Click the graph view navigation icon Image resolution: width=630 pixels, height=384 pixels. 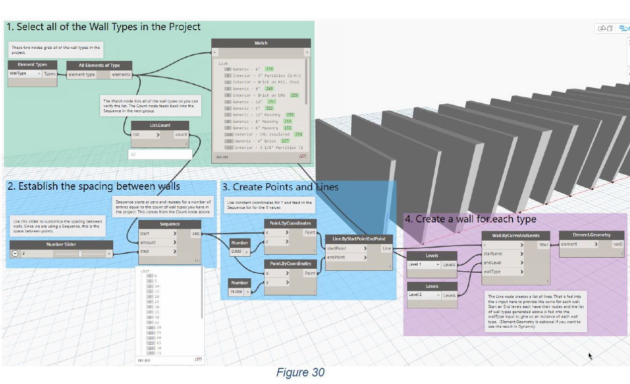[x=624, y=29]
